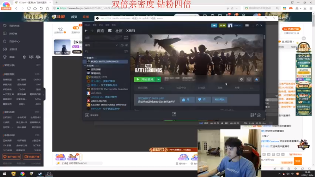Image resolution: width=315 pixels, height=177 pixels.
Task: Open launch options arrow next to play button
Action: pyautogui.click(x=159, y=79)
